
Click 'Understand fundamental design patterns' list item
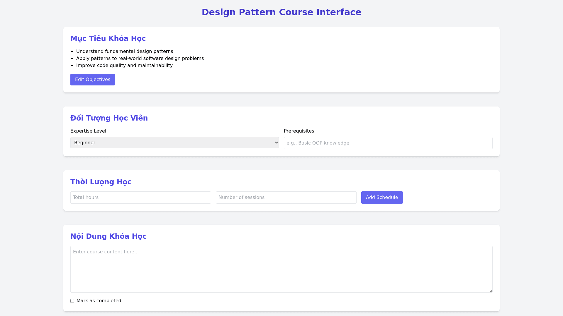pos(125,51)
